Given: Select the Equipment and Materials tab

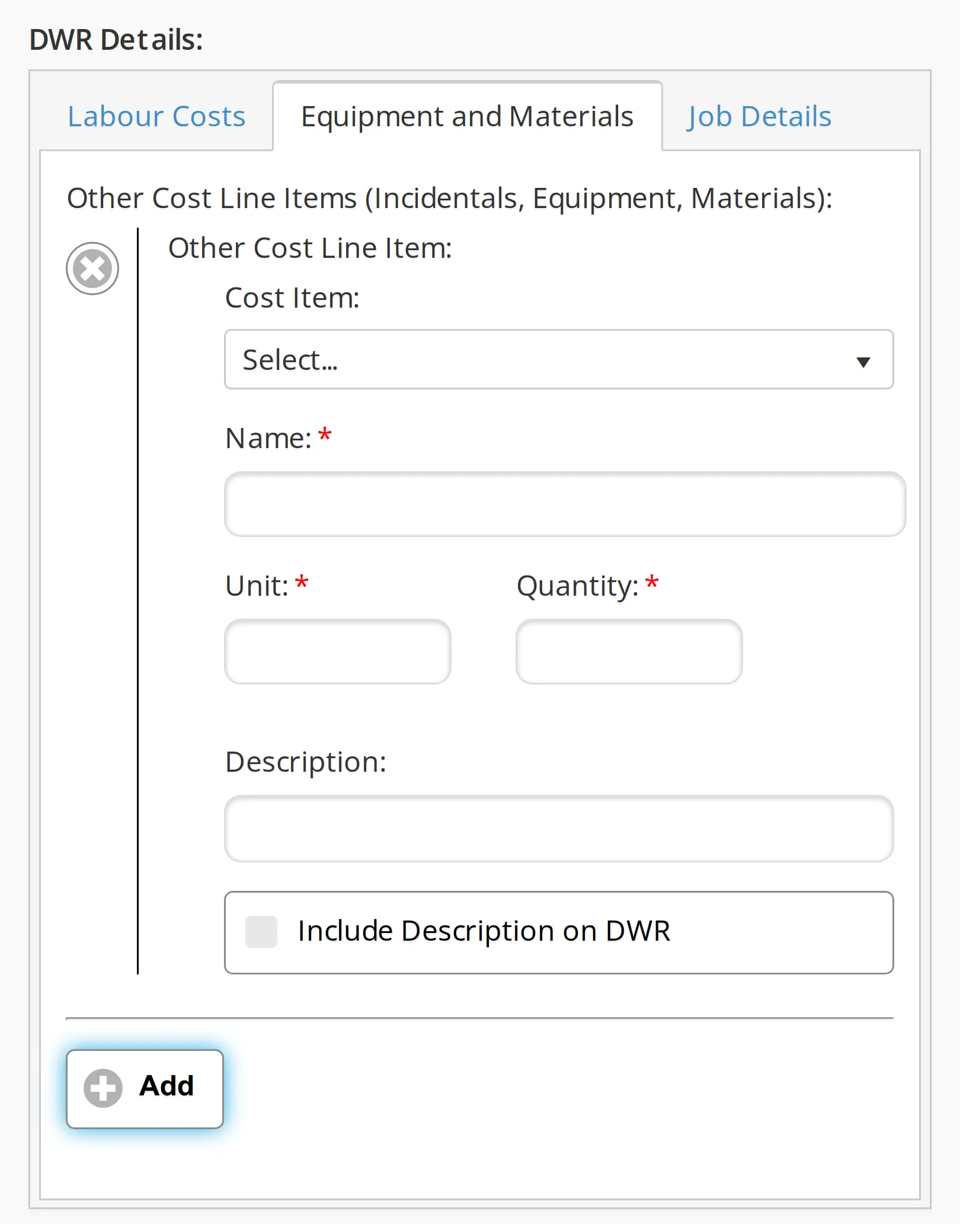Looking at the screenshot, I should click(x=467, y=116).
